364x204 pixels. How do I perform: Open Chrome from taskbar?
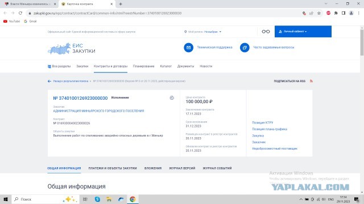tap(133, 199)
